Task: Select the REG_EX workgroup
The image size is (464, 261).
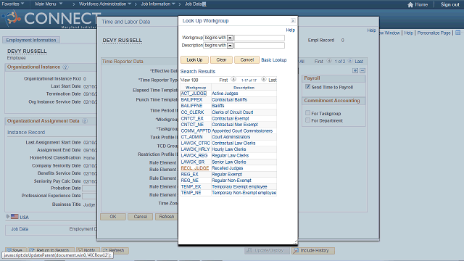Action: click(189, 174)
